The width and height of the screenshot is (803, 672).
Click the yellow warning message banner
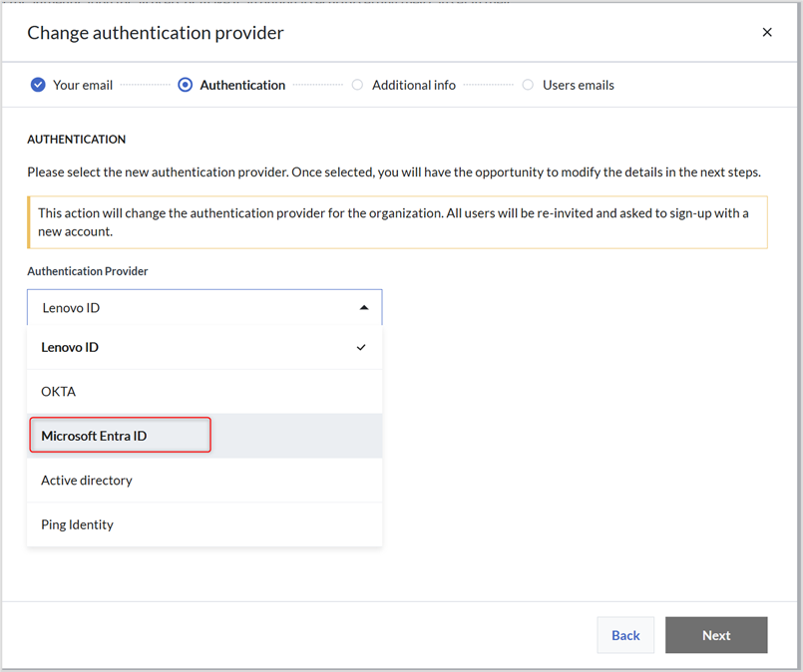click(x=397, y=222)
